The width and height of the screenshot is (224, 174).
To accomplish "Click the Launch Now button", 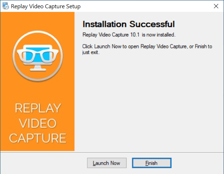I will (107, 163).
